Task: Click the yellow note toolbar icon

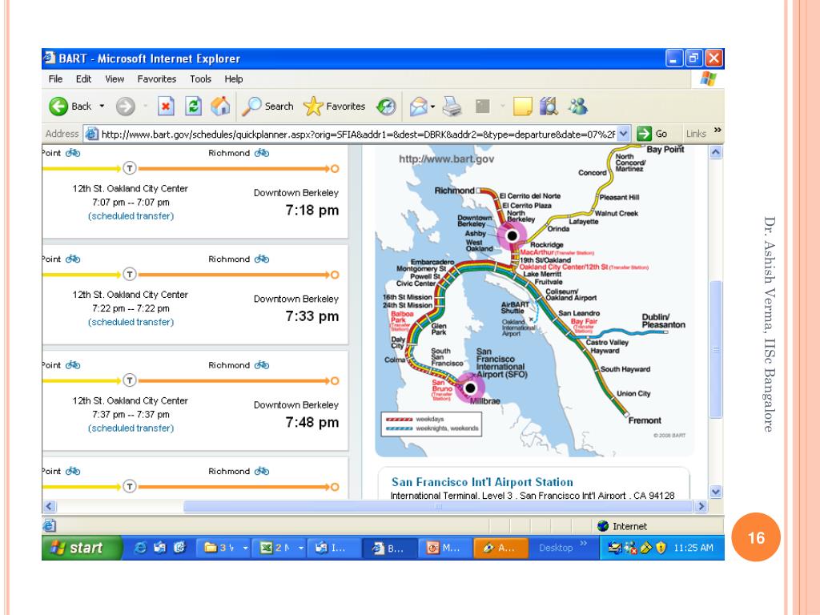Action: click(522, 107)
